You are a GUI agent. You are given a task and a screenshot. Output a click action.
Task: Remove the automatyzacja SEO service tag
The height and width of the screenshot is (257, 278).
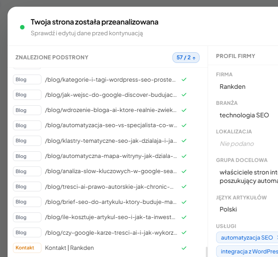[x=277, y=237]
